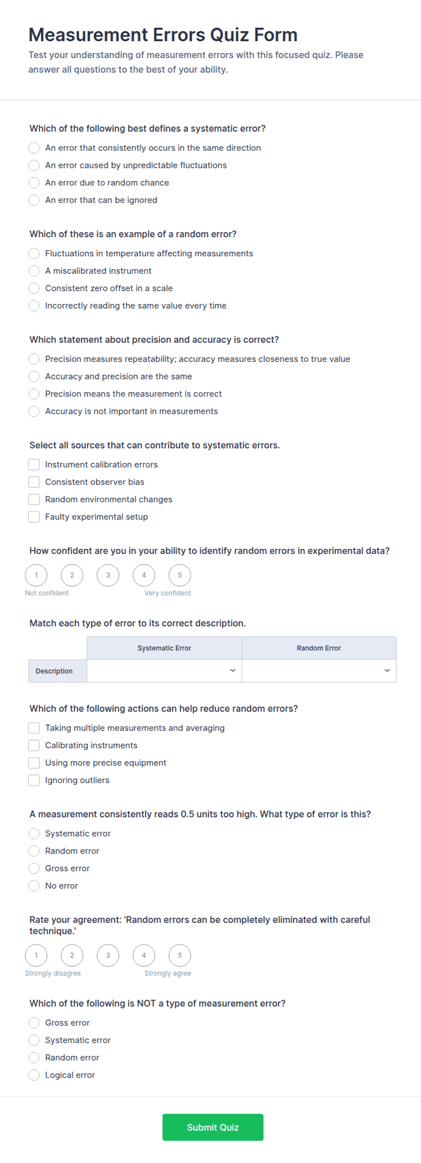The width and height of the screenshot is (421, 1163).
Task: Enable 'Faulty experimental setup' checkbox
Action: coord(34,517)
